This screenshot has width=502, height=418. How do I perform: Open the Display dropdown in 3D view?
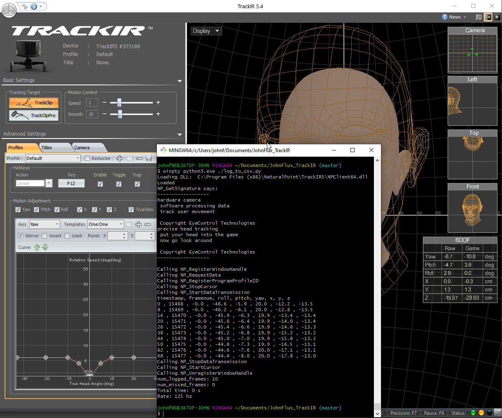[x=206, y=31]
